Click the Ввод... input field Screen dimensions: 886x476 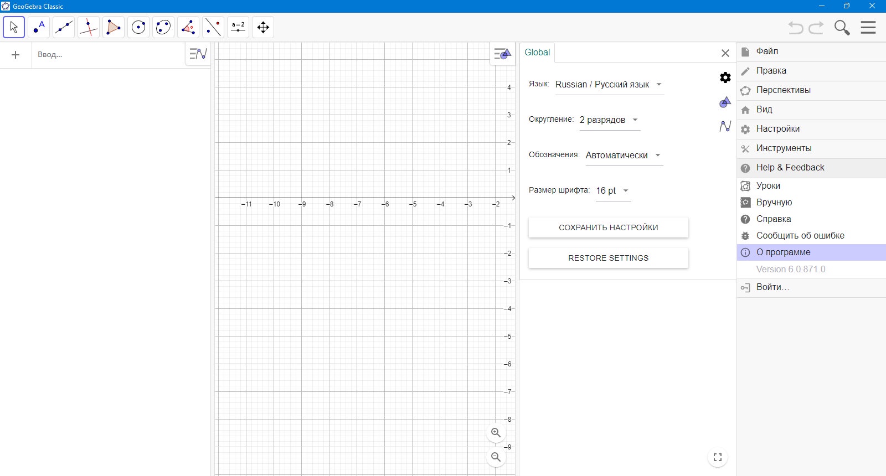(x=108, y=55)
